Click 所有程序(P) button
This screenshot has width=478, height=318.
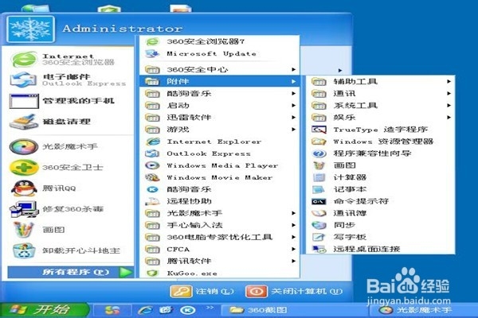(71, 272)
